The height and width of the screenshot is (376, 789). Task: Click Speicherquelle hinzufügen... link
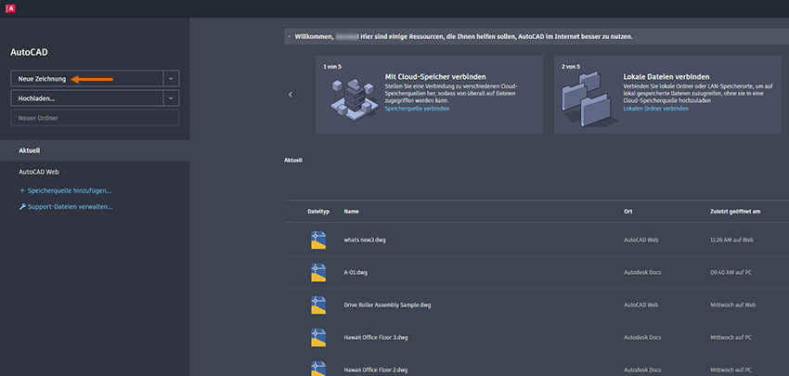pyautogui.click(x=65, y=190)
